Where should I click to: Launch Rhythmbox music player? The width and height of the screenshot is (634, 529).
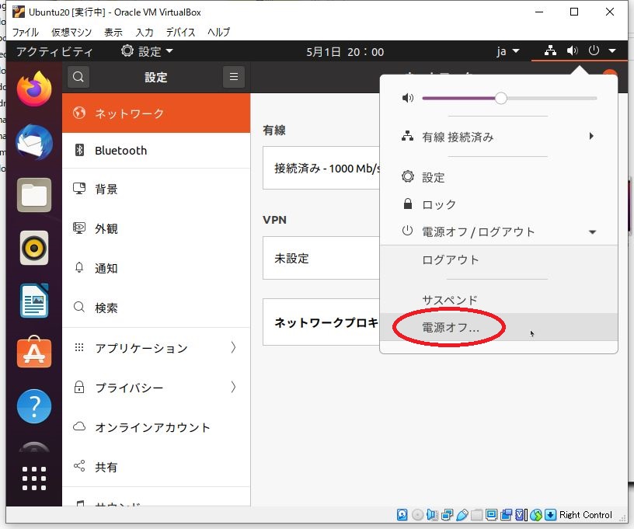tap(34, 248)
